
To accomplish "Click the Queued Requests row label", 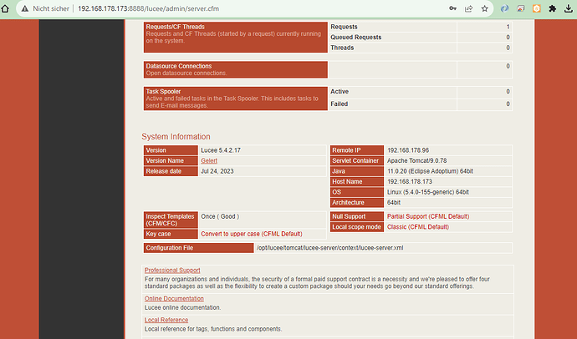I will [356, 37].
